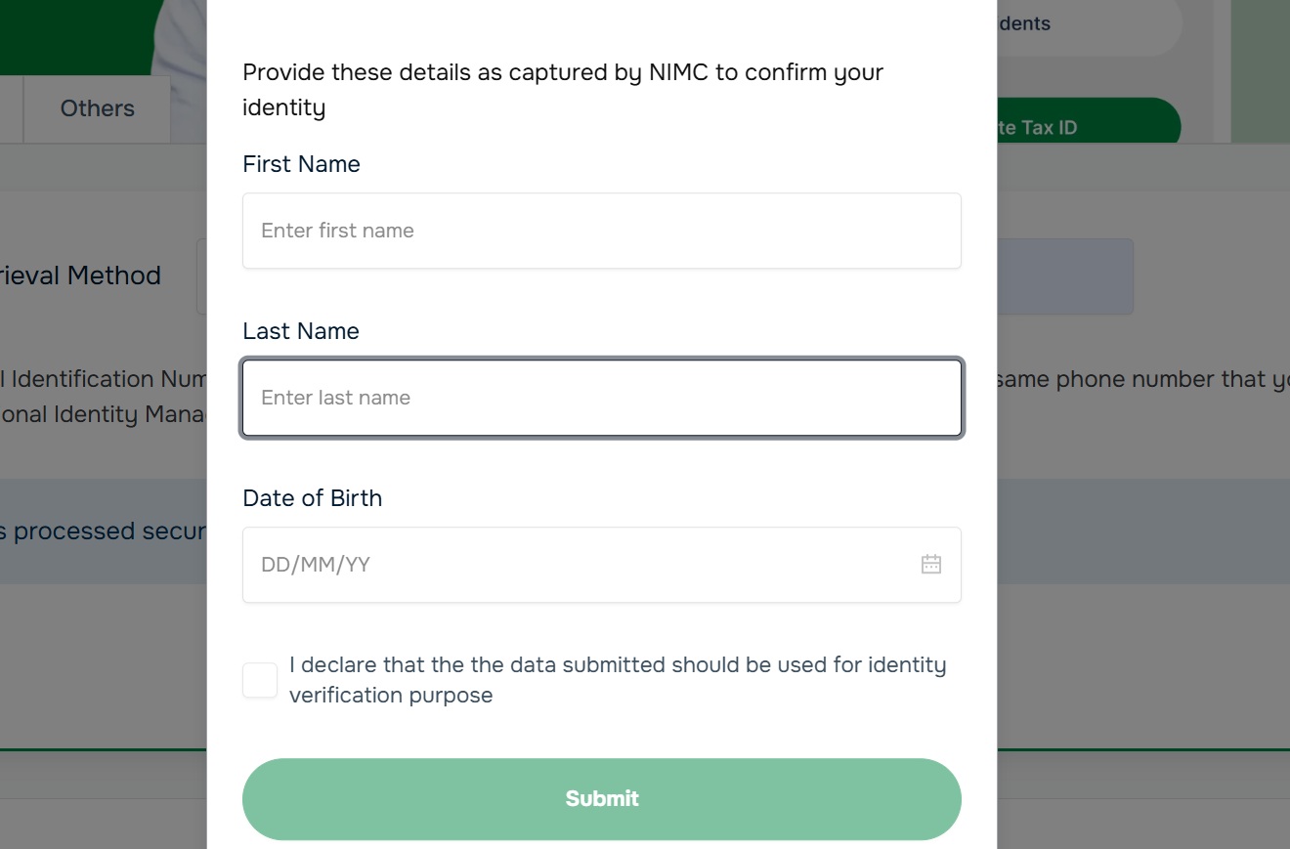Click the pill button ending in "dents"
1290x849 pixels.
tap(1085, 25)
